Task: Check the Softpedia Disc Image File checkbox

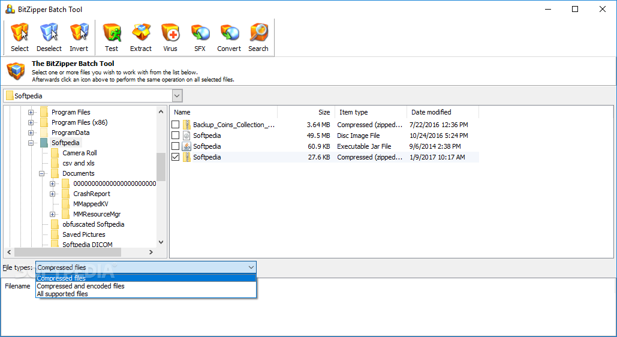Action: point(176,136)
